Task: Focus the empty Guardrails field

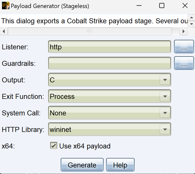Action: [109, 63]
